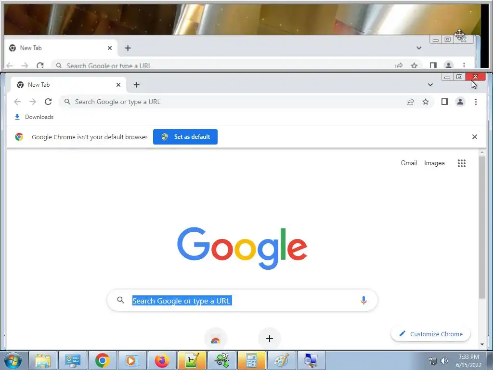
Task: Reload page in back Chrome window
Action: pos(40,65)
